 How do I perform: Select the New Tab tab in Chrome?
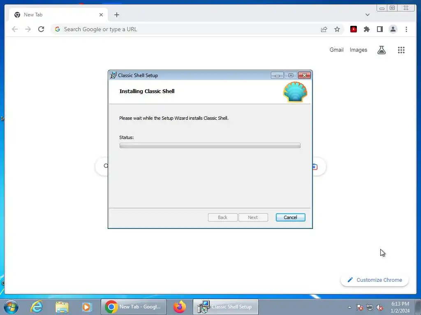(58, 15)
